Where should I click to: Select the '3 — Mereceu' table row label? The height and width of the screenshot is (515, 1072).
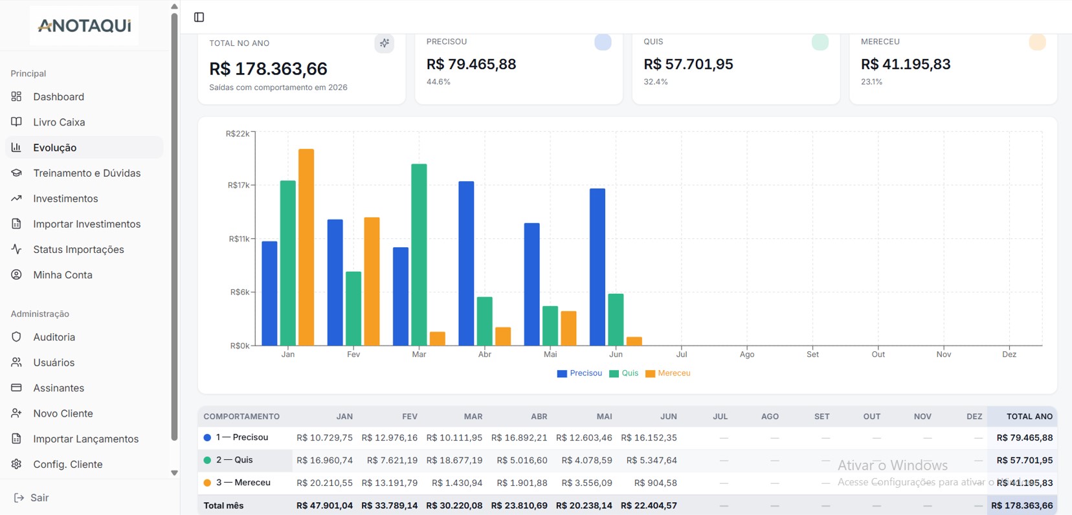243,483
